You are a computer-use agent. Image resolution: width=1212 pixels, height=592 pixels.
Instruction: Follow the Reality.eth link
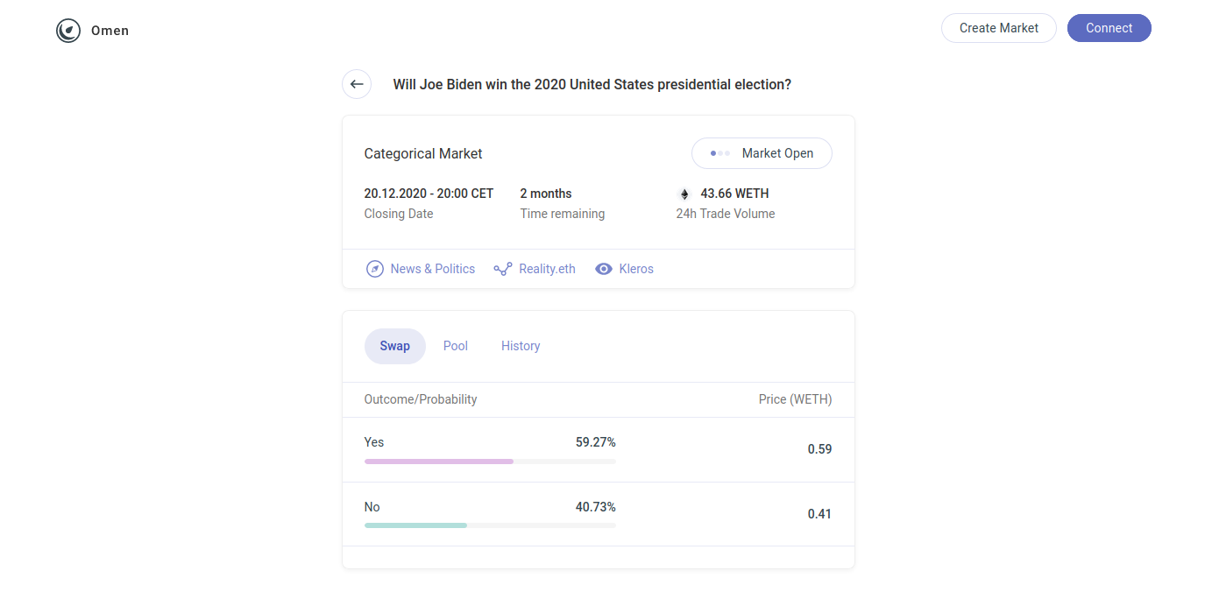(x=547, y=269)
